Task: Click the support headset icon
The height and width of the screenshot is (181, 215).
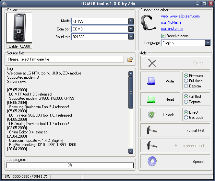Action: point(149,23)
